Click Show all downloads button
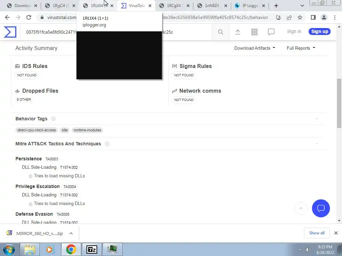The width and height of the screenshot is (342, 256). pyautogui.click(x=317, y=233)
